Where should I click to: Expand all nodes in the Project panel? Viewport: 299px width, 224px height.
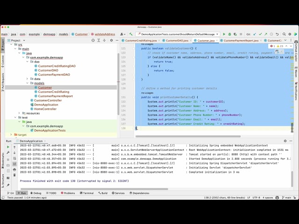click(99, 41)
